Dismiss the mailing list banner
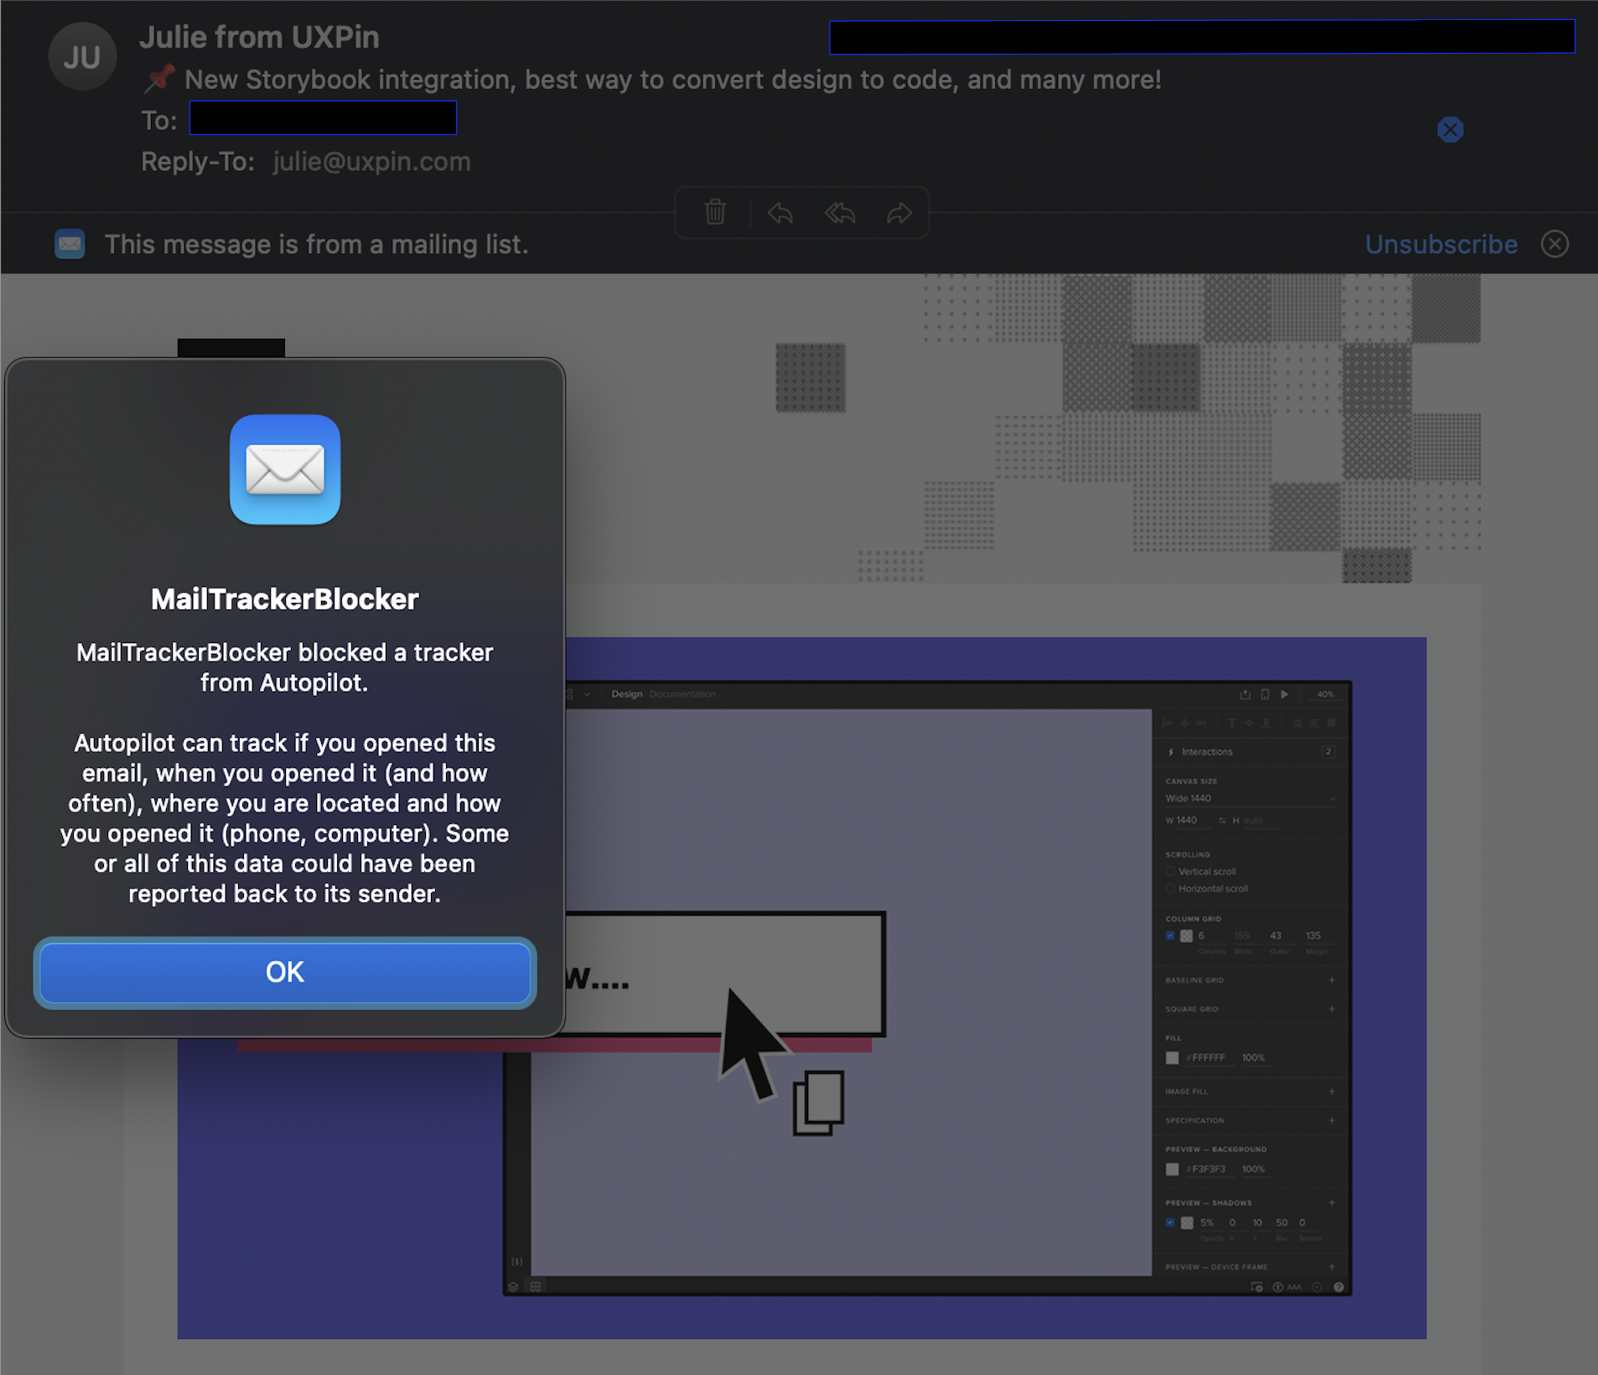 (x=1555, y=244)
